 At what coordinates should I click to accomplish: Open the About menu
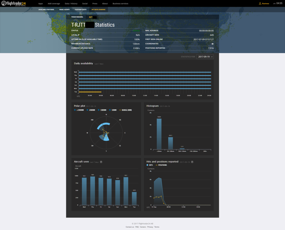105,4
